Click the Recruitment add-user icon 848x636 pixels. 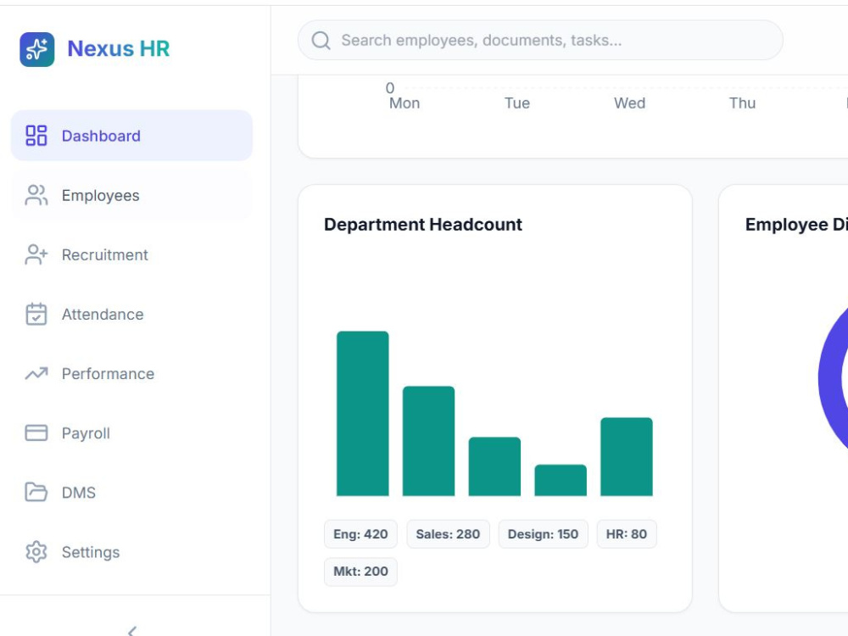(x=36, y=254)
